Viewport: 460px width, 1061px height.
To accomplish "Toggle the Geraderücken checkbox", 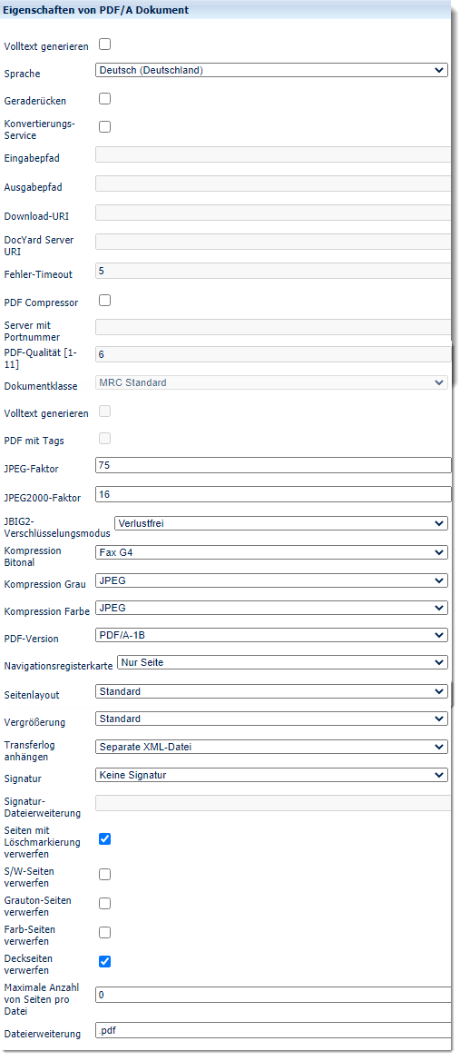I will (x=104, y=99).
